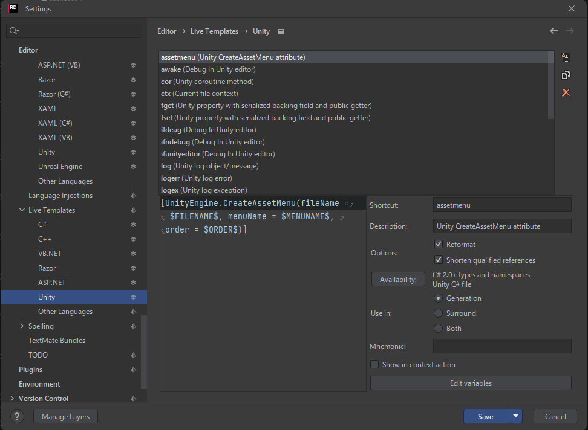Click the Availability button
The height and width of the screenshot is (430, 588).
[398, 279]
